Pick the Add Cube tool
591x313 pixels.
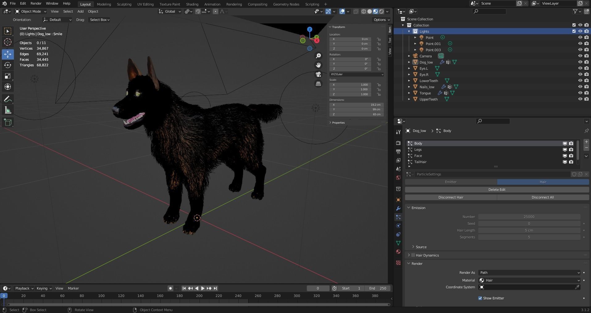pos(8,122)
